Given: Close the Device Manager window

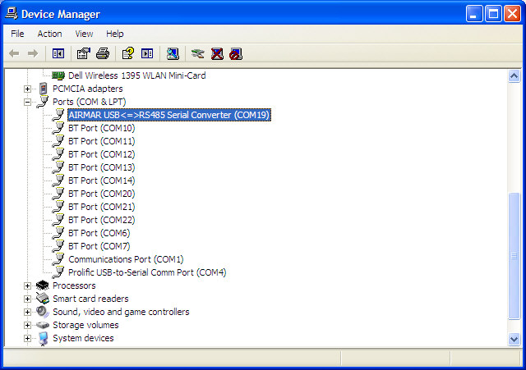Looking at the screenshot, I should (x=513, y=14).
